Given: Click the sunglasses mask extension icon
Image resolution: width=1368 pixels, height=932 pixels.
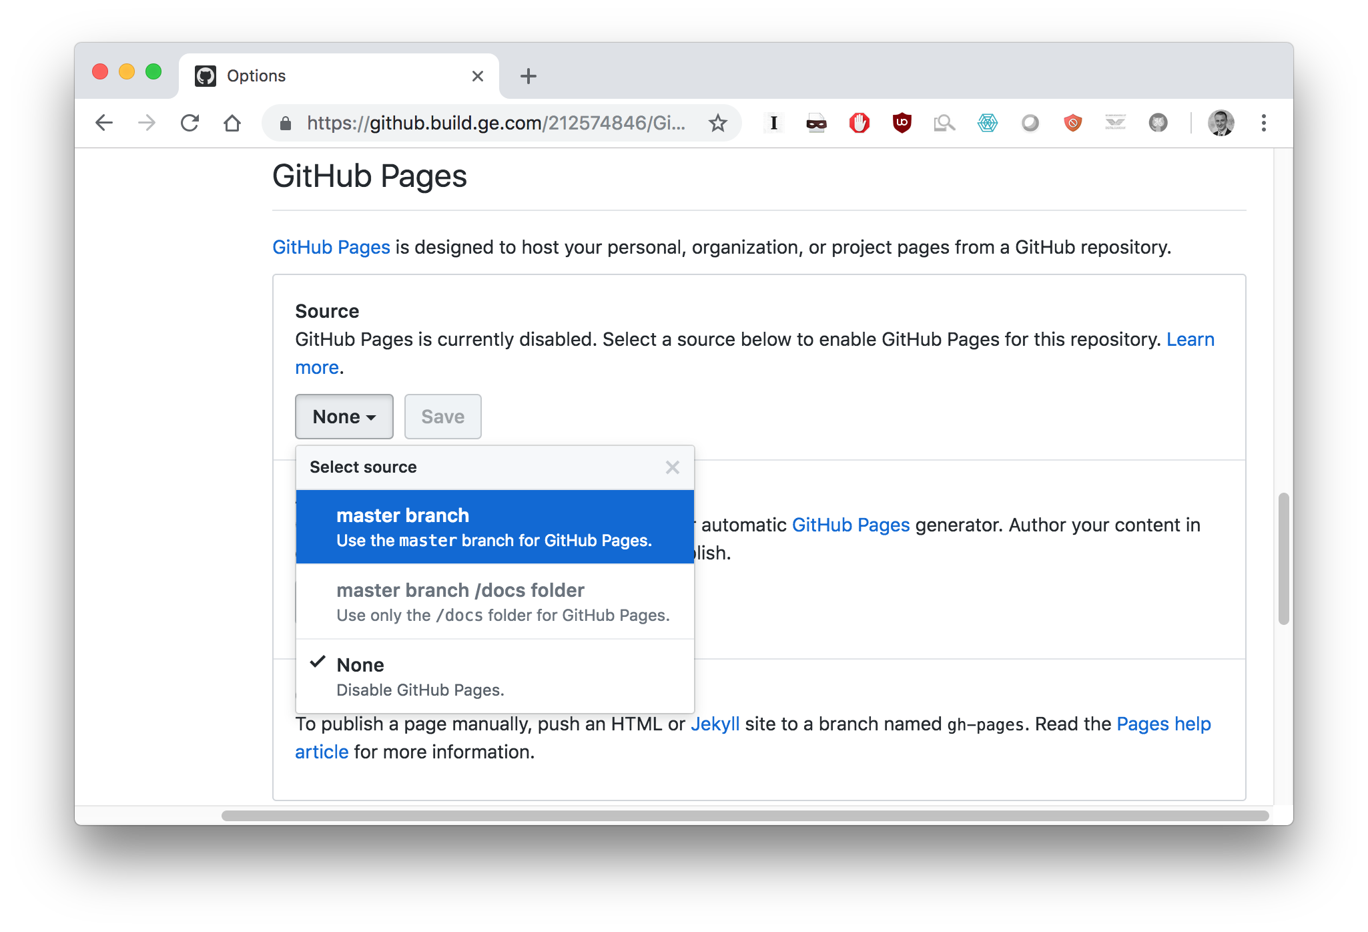Looking at the screenshot, I should click(816, 123).
